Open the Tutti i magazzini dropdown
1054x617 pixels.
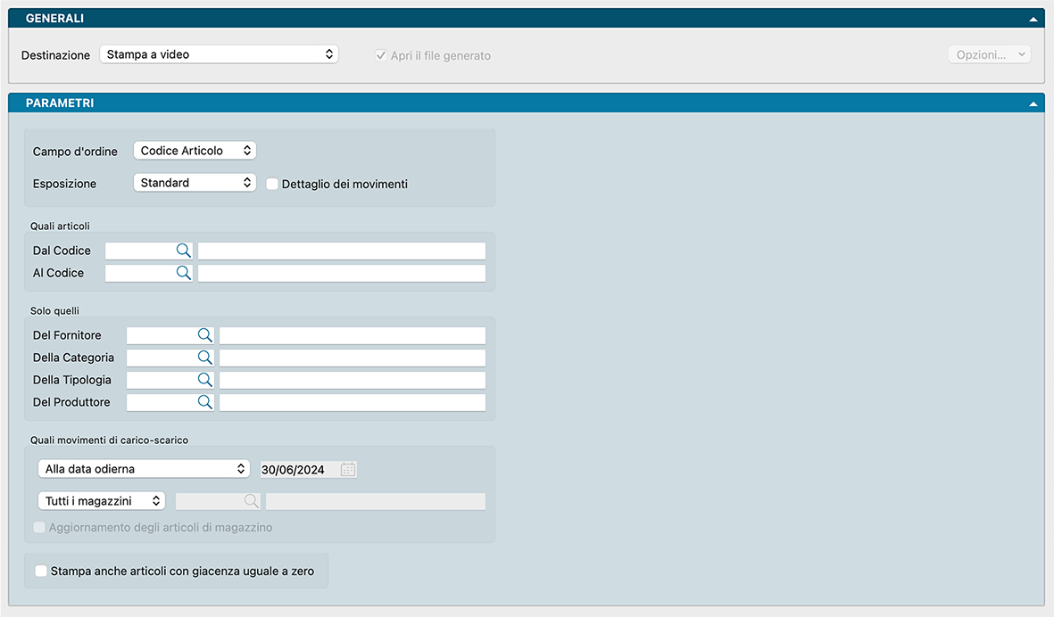pos(102,501)
